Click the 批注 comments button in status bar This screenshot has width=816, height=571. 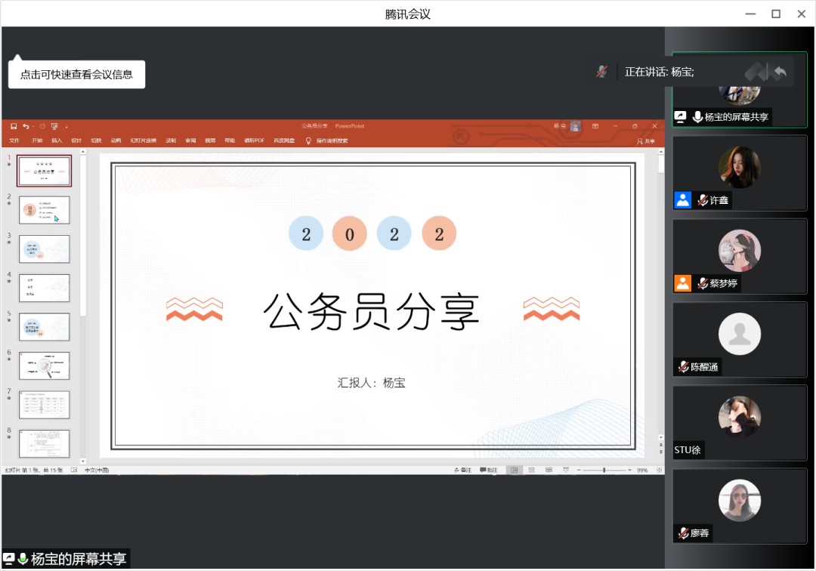[x=489, y=470]
